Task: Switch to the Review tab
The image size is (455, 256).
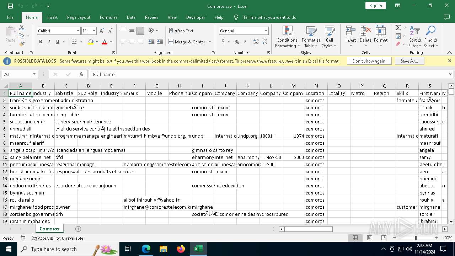Action: point(151,17)
